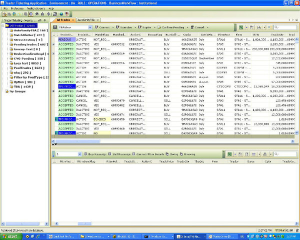Open the top Excel export dropdown arrow

pos(246,27)
